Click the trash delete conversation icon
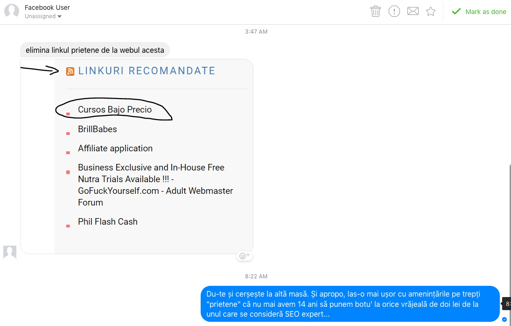Screen dimensions: 511x326 pos(376,11)
